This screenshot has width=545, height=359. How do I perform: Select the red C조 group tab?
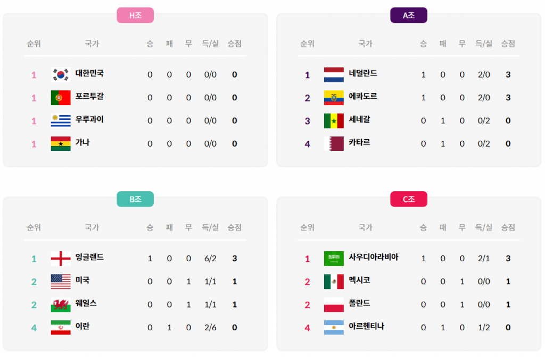coord(408,199)
